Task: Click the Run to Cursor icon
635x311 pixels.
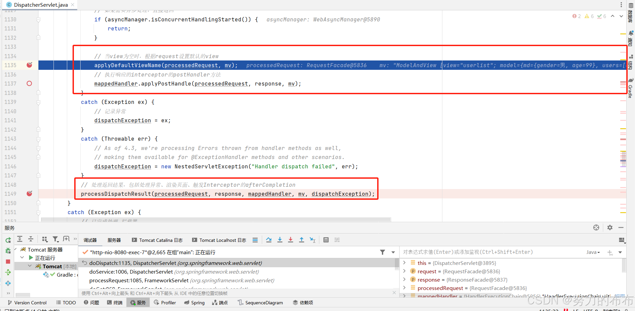Action: (313, 240)
